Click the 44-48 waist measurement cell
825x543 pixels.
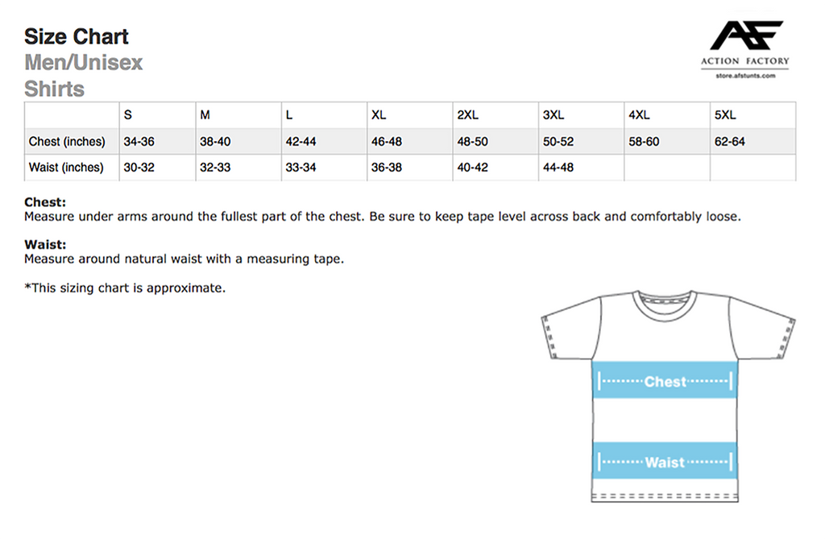coord(558,168)
